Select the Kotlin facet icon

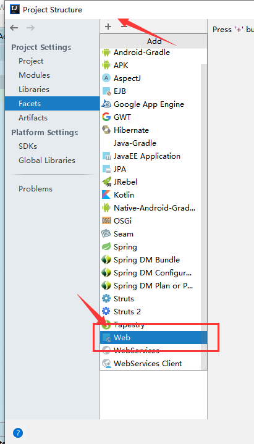106,195
